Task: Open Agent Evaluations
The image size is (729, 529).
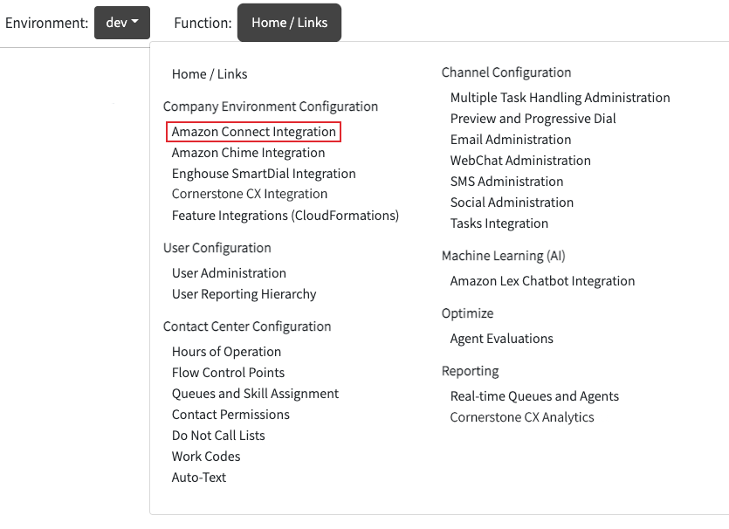Action: [x=501, y=339]
